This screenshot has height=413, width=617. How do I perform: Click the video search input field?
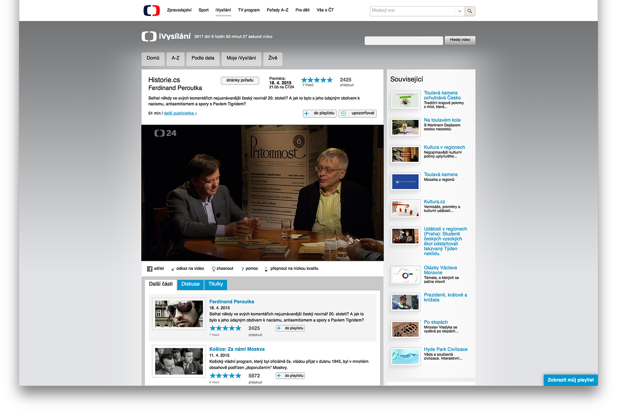[x=404, y=40]
